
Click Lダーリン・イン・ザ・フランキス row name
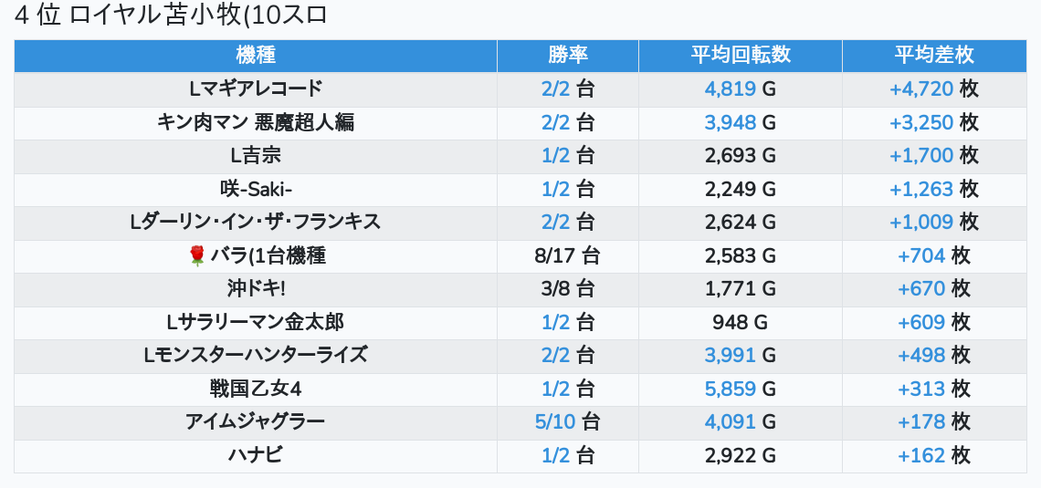point(255,222)
